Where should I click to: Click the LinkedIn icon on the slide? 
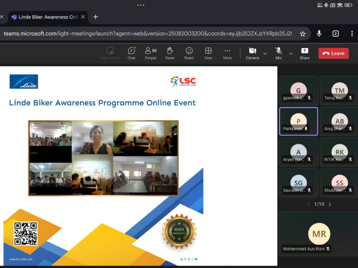pos(182,259)
